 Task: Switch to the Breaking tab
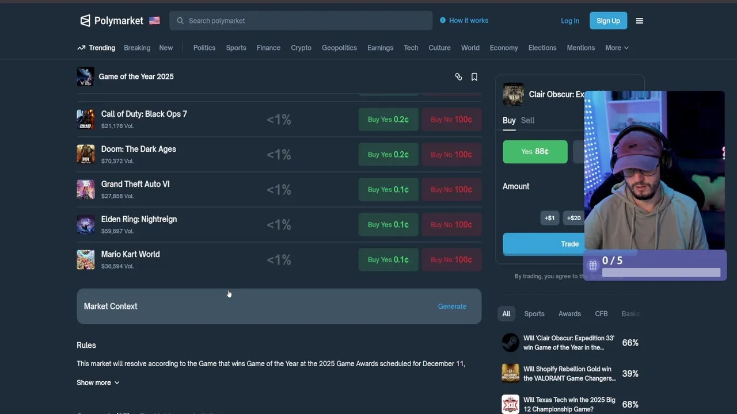point(137,48)
